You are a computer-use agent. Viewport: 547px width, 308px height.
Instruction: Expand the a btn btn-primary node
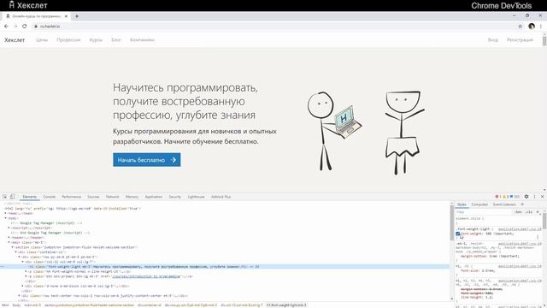(26, 276)
